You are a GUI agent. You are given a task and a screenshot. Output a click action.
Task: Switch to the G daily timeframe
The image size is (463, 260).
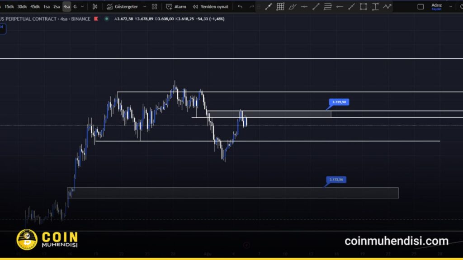(x=75, y=6)
